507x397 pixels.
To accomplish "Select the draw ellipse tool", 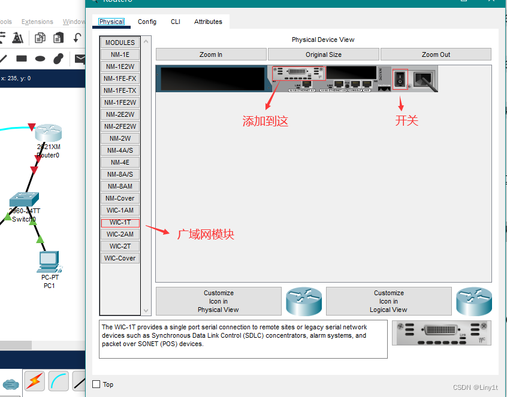I will pyautogui.click(x=40, y=59).
